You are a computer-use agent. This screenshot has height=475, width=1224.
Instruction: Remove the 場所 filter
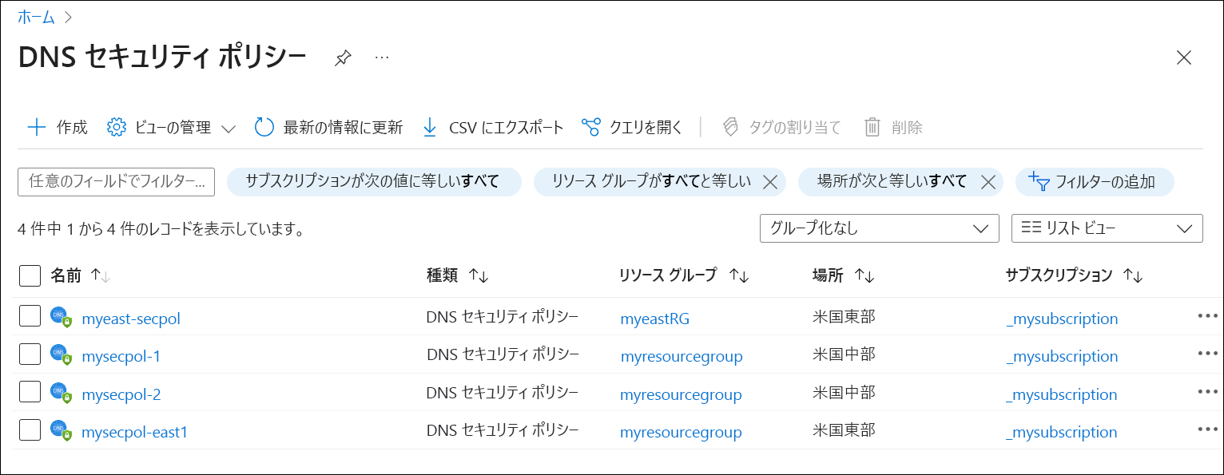(988, 182)
